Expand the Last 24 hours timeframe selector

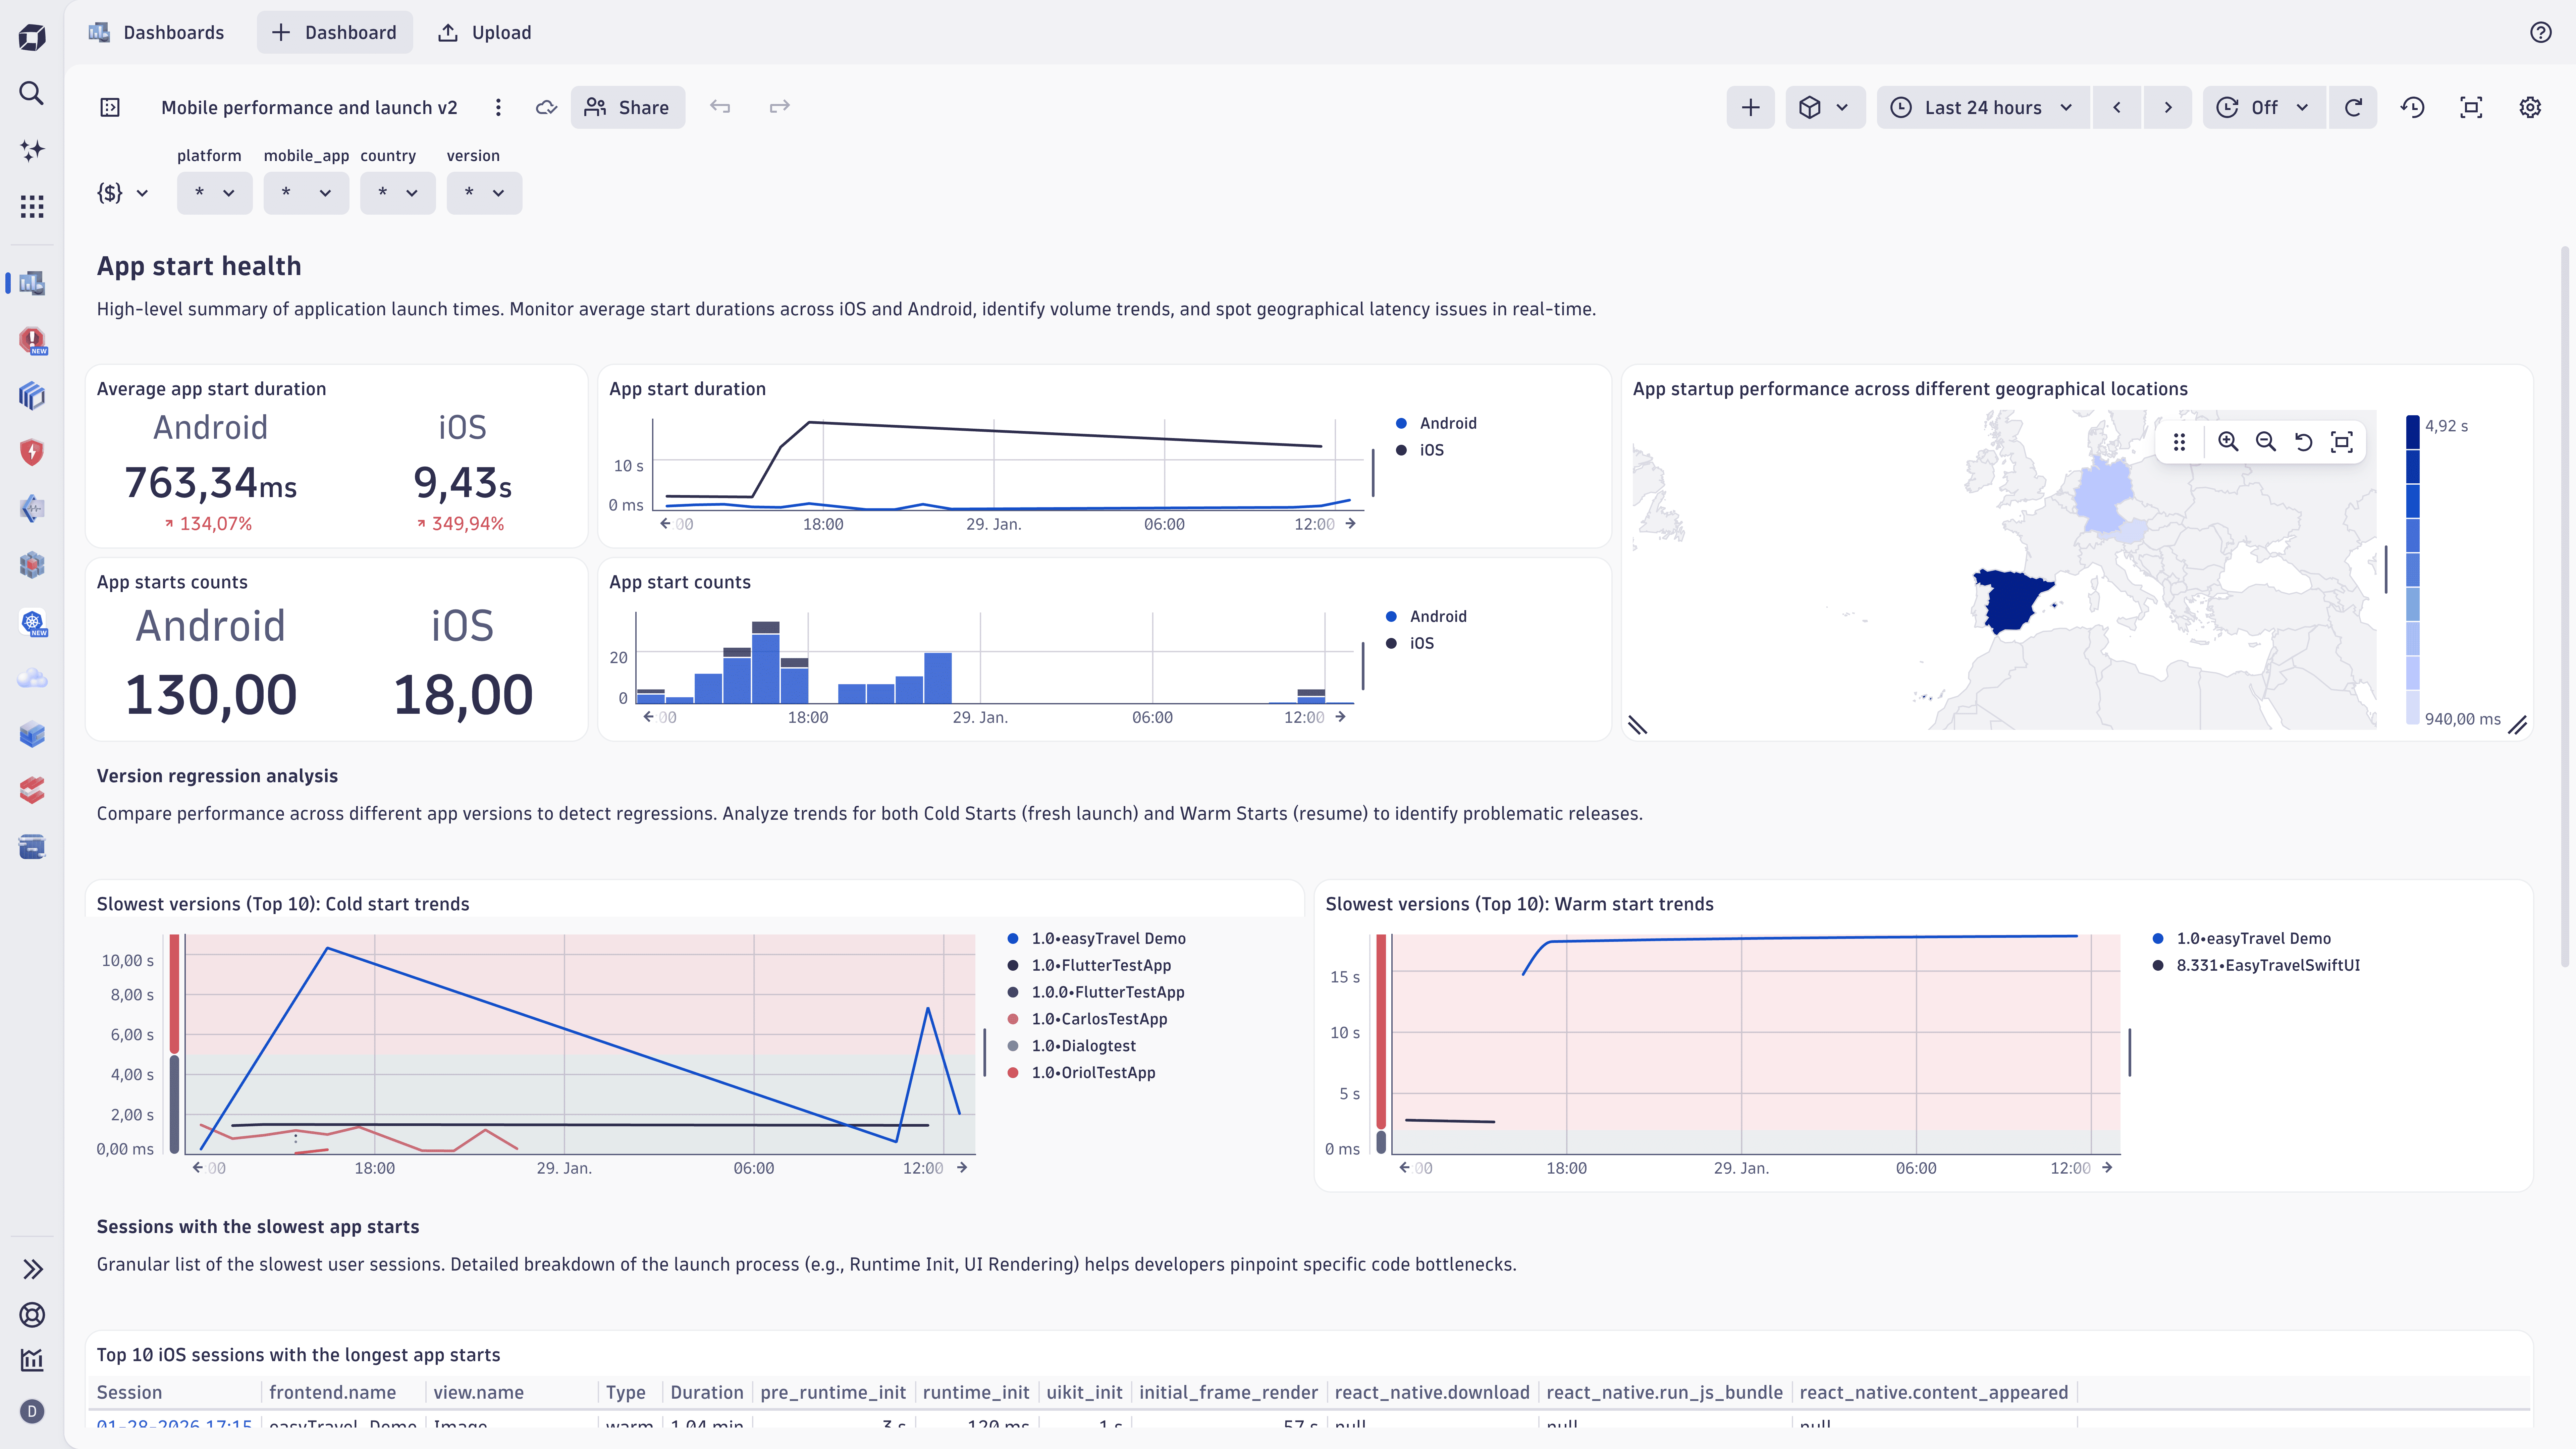(1982, 107)
